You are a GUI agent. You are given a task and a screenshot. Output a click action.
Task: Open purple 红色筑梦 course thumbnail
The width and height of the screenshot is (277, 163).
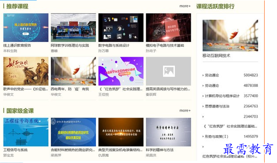coord(121,71)
